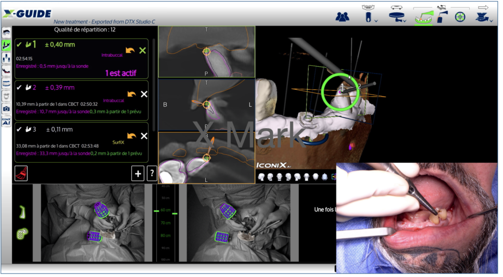This screenshot has height=277, width=503.
Task: Toggle the checkmark on X-Mark point 3
Action: point(19,129)
